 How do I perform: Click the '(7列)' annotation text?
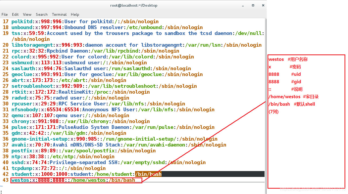coord(274,112)
